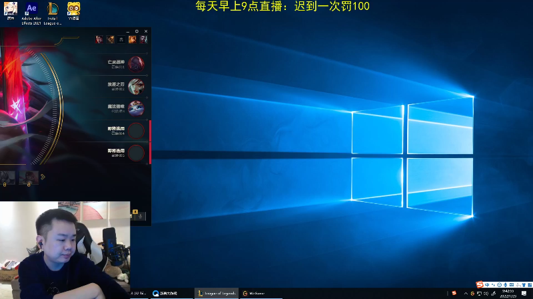Click summoner 5's empty pick circle

(x=136, y=153)
